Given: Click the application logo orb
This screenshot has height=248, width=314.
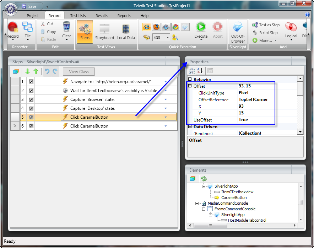Looking at the screenshot, I should click(x=10, y=9).
